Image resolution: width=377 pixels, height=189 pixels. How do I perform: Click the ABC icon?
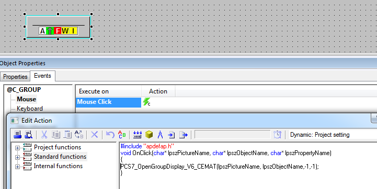coord(122,135)
